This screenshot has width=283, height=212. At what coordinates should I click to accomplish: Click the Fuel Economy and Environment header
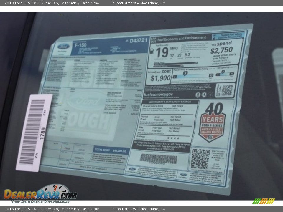click(x=182, y=38)
